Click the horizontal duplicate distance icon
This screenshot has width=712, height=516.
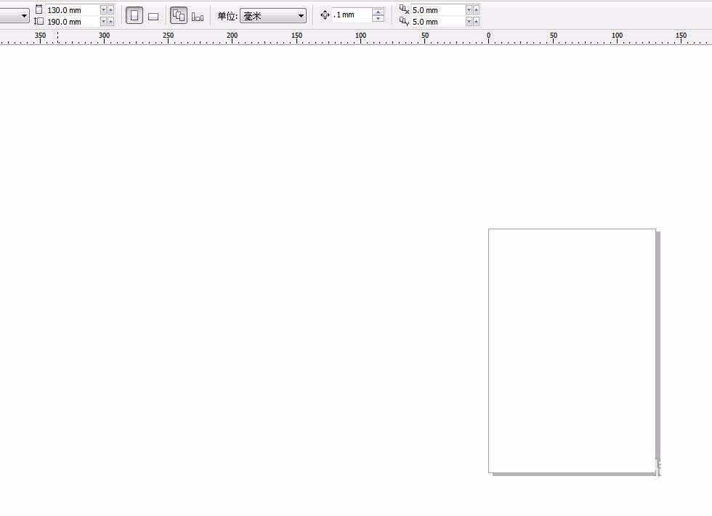point(402,9)
